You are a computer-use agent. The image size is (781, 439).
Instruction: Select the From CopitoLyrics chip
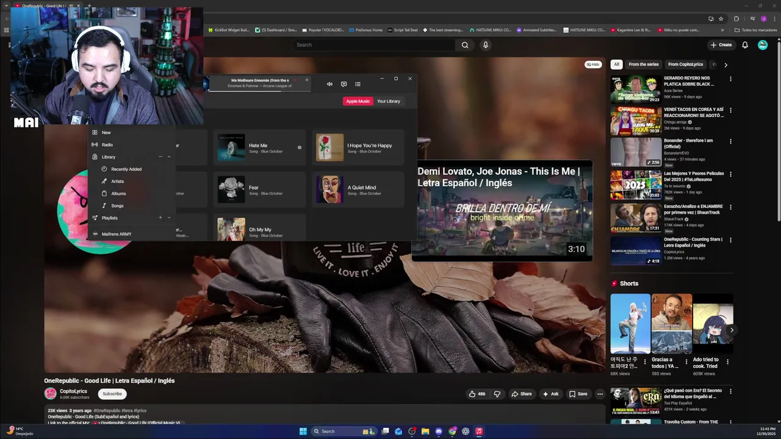[685, 64]
